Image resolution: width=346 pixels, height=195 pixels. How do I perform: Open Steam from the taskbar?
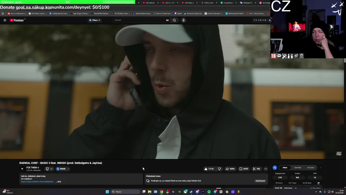191,192
